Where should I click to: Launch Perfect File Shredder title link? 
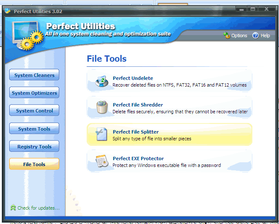click(138, 105)
